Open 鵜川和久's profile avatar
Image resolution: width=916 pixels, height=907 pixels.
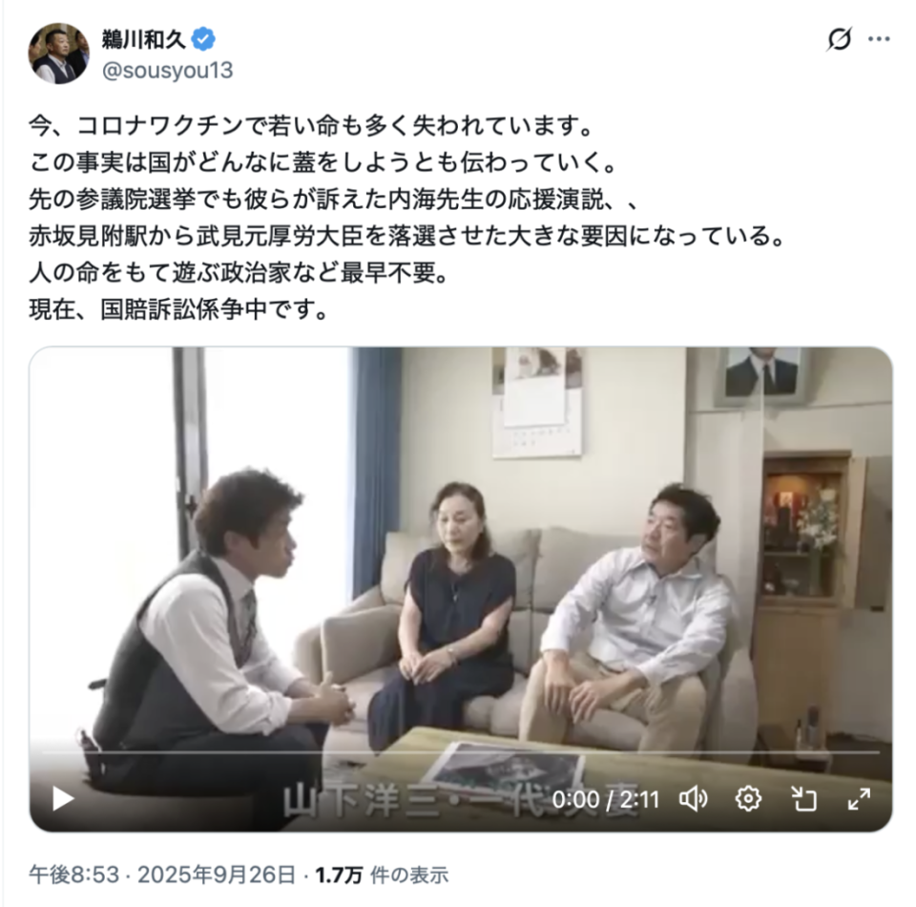pos(58,53)
